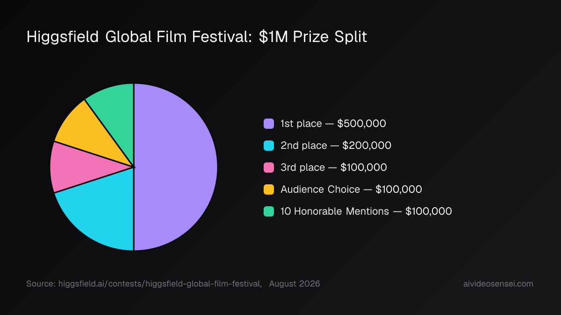The image size is (561, 315).
Task: Click the cyan 2nd place legend swatch
Action: coord(269,146)
